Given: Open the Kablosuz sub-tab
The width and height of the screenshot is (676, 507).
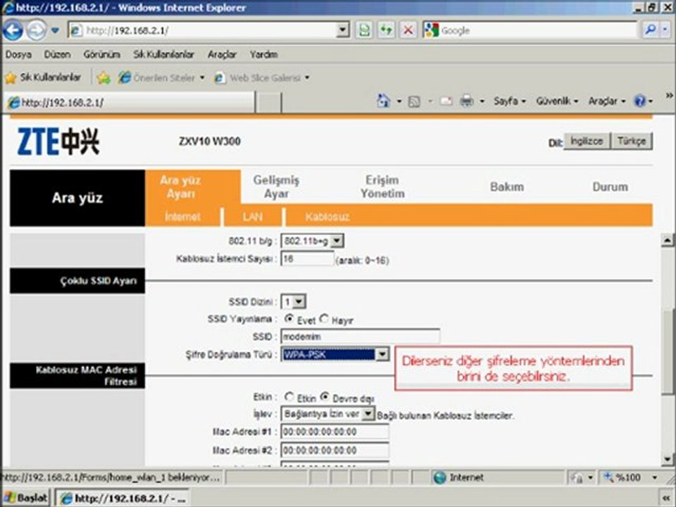Looking at the screenshot, I should [x=327, y=216].
